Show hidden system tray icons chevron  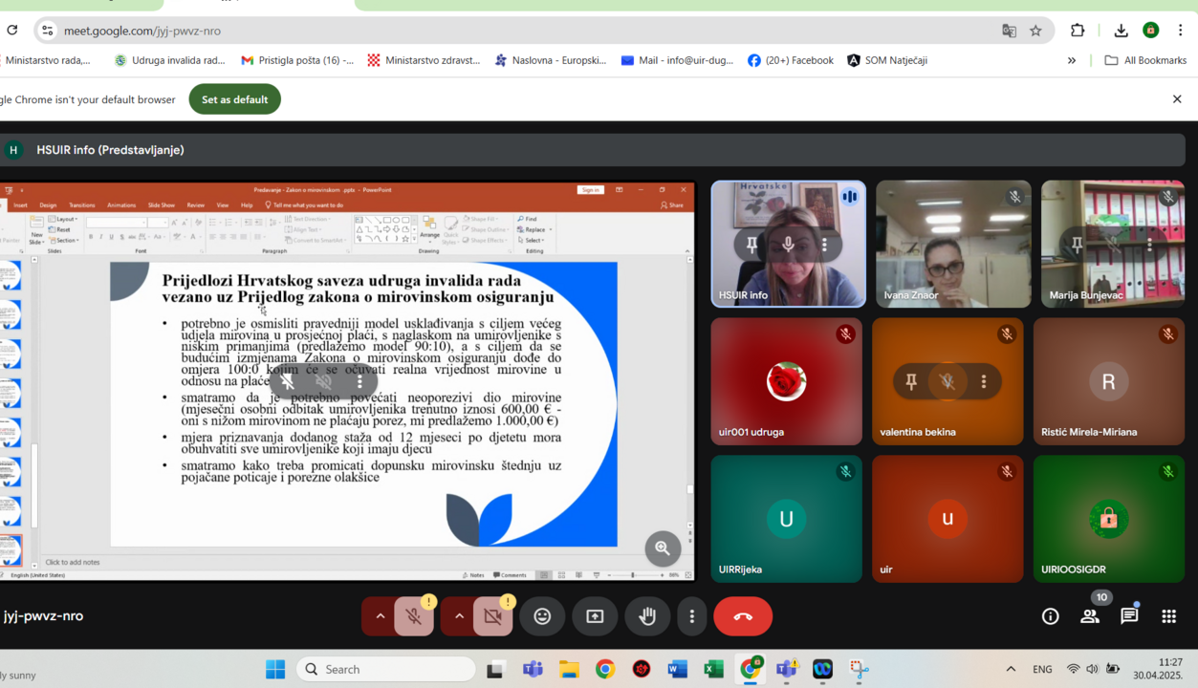(1011, 670)
